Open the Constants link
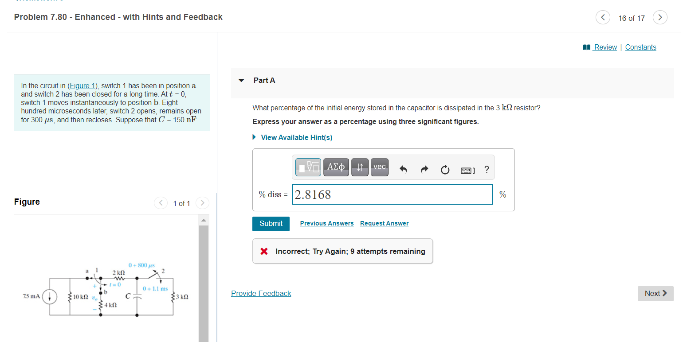 (x=640, y=47)
